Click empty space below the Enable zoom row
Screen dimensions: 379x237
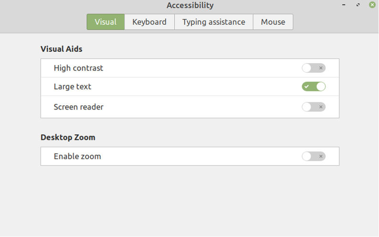(x=189, y=200)
